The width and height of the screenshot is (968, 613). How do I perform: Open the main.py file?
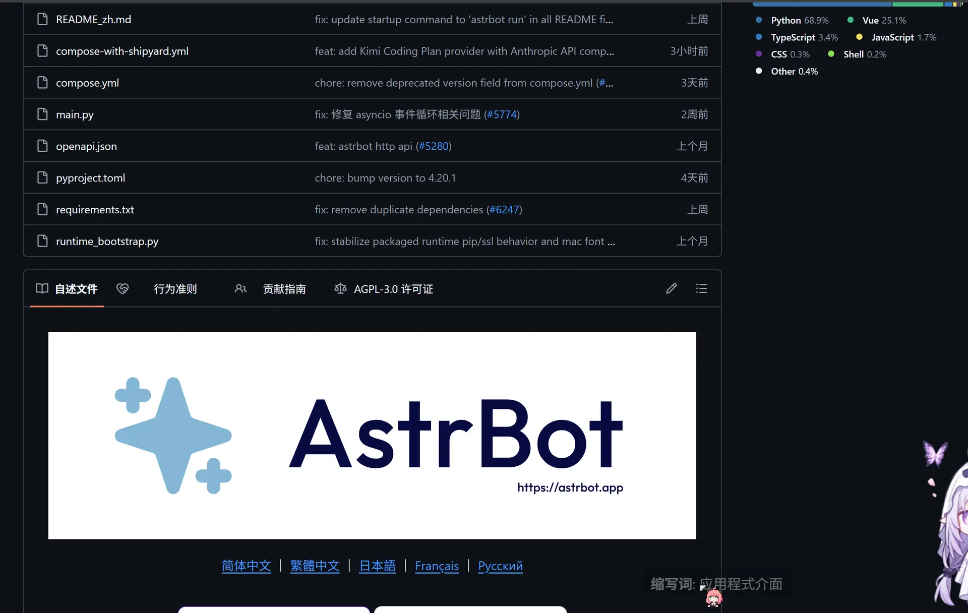[75, 114]
